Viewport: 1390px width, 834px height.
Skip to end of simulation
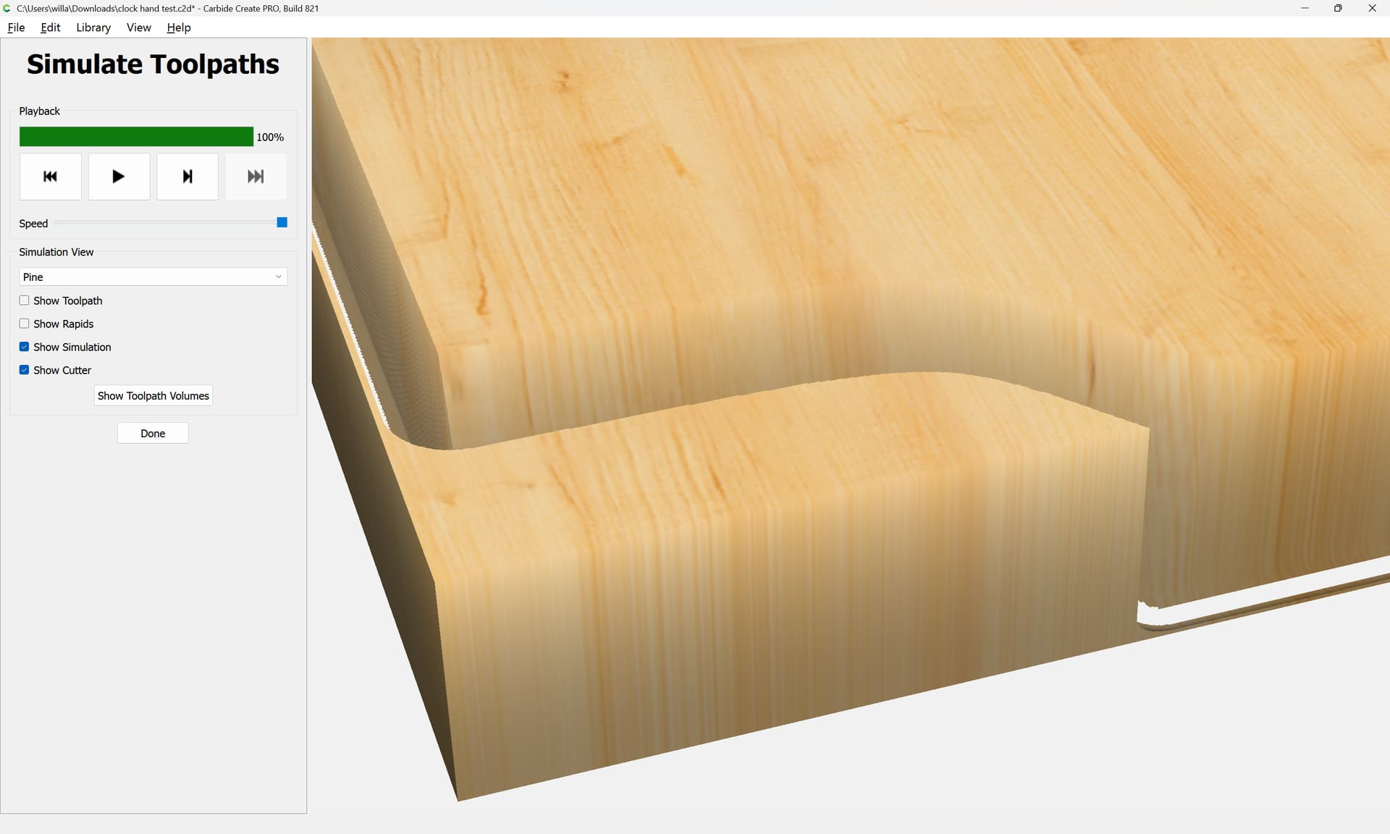pyautogui.click(x=256, y=176)
